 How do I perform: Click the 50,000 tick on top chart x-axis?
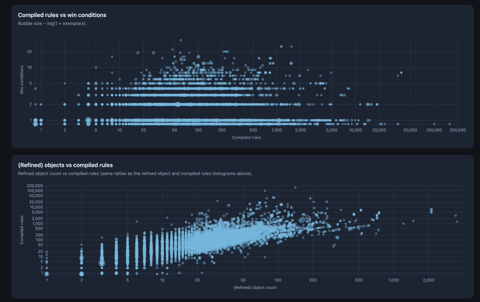410,130
